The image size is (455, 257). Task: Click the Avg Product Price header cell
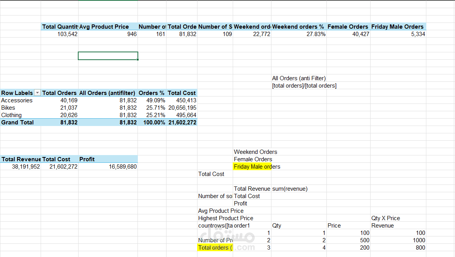[x=108, y=26]
